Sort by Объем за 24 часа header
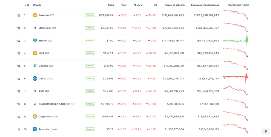The height and width of the screenshot is (137, 271). click(x=174, y=5)
